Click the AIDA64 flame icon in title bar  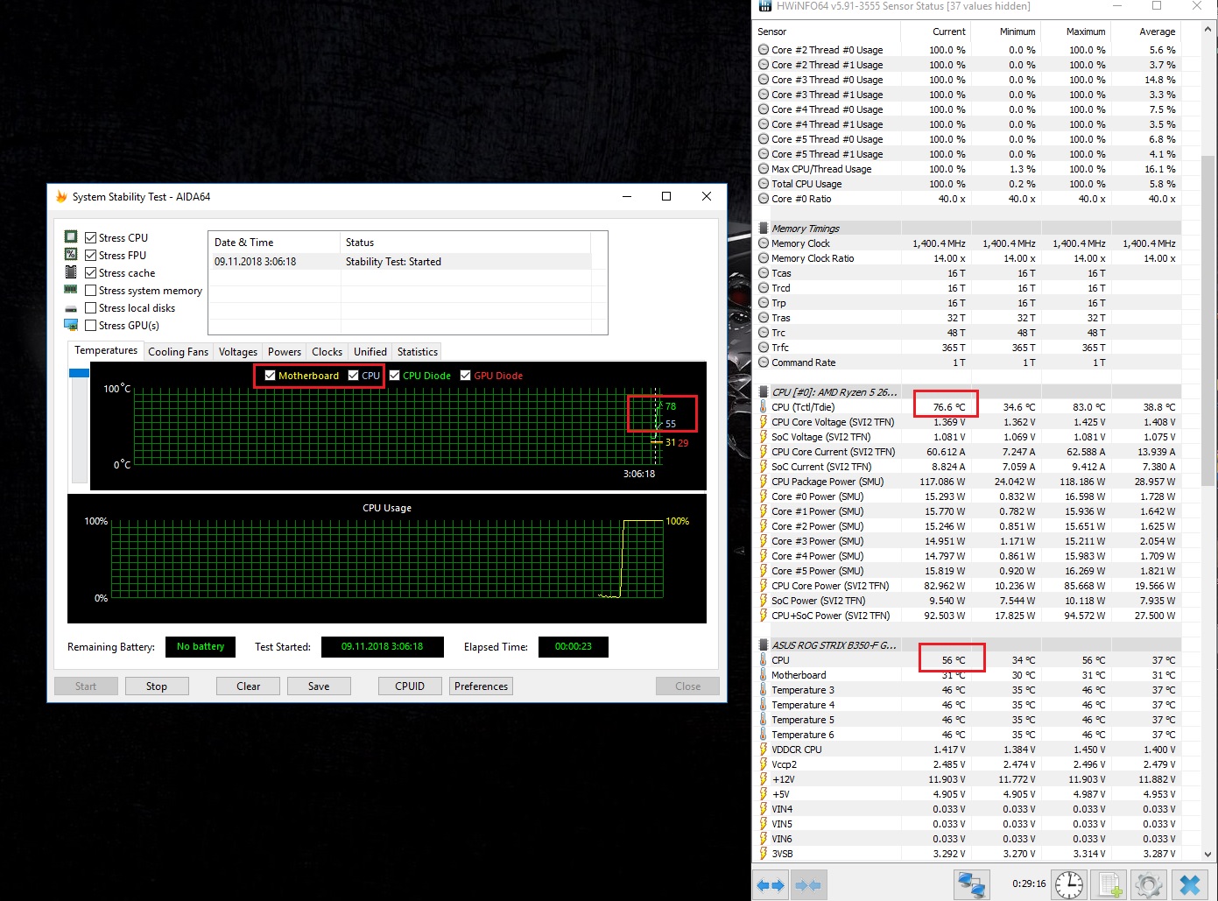click(x=61, y=197)
